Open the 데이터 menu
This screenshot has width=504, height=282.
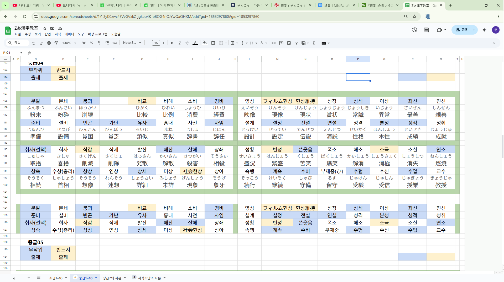(69, 34)
